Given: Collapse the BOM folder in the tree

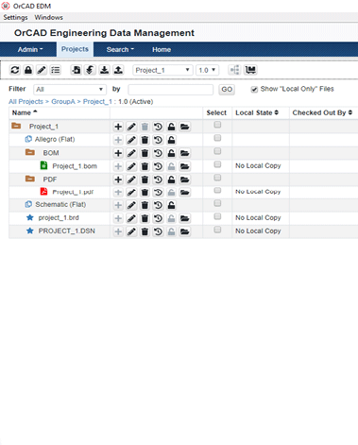Looking at the screenshot, I should pyautogui.click(x=30, y=152).
